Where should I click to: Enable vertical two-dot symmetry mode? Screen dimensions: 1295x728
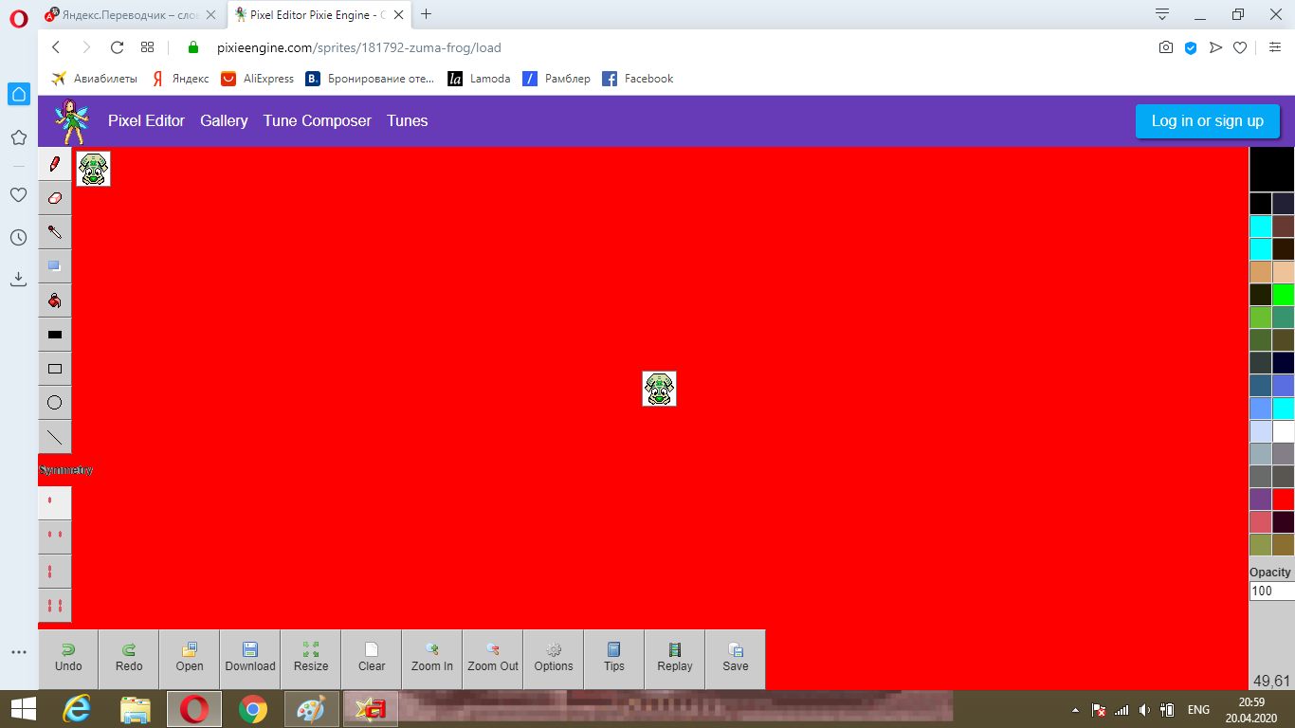tap(55, 572)
